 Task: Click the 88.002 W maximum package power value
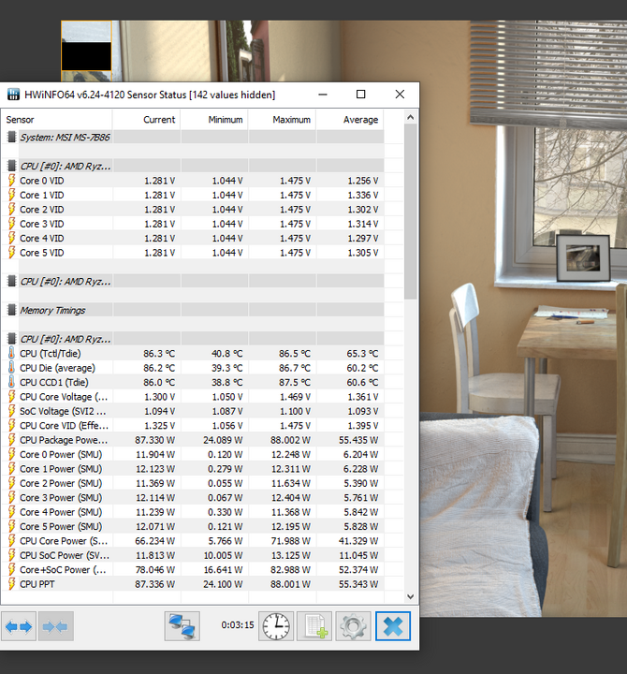290,440
